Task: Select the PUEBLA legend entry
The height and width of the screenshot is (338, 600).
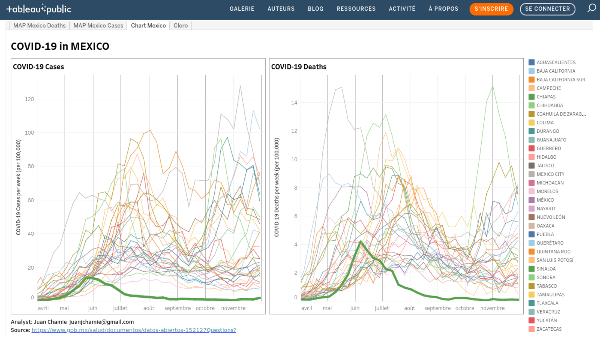Action: [x=545, y=234]
